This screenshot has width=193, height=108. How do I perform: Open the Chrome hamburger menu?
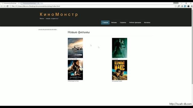[192, 6]
